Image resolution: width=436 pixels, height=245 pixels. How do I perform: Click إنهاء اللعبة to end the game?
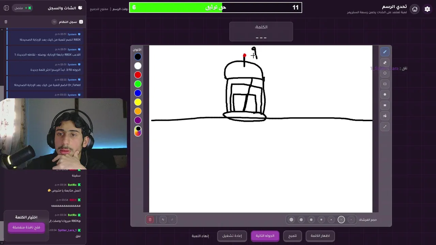click(200, 236)
